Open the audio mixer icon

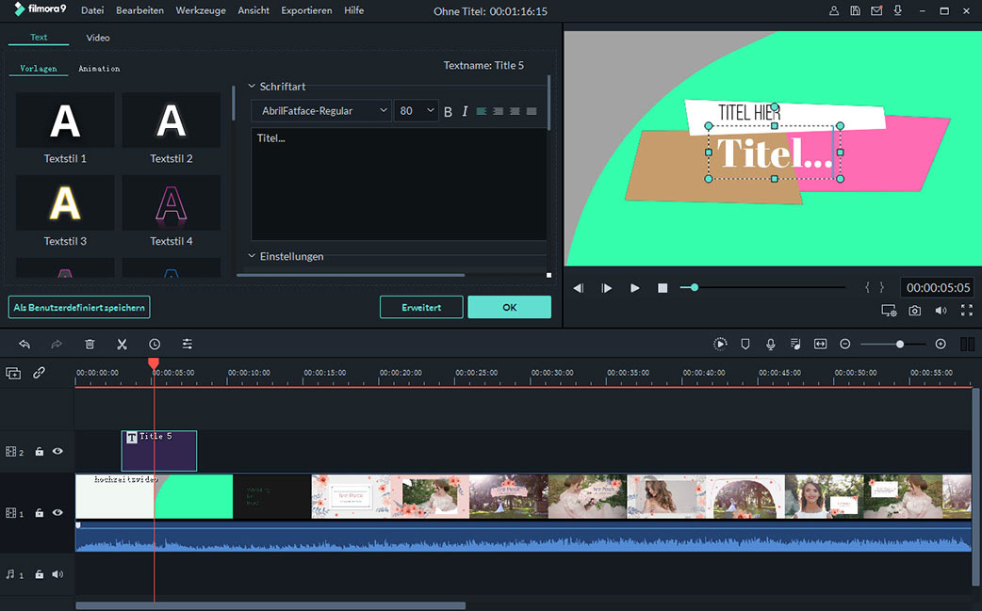coord(795,344)
